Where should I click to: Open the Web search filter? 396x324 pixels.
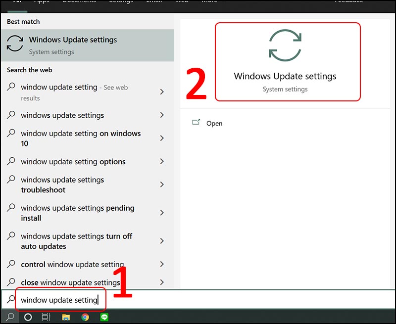(x=182, y=2)
